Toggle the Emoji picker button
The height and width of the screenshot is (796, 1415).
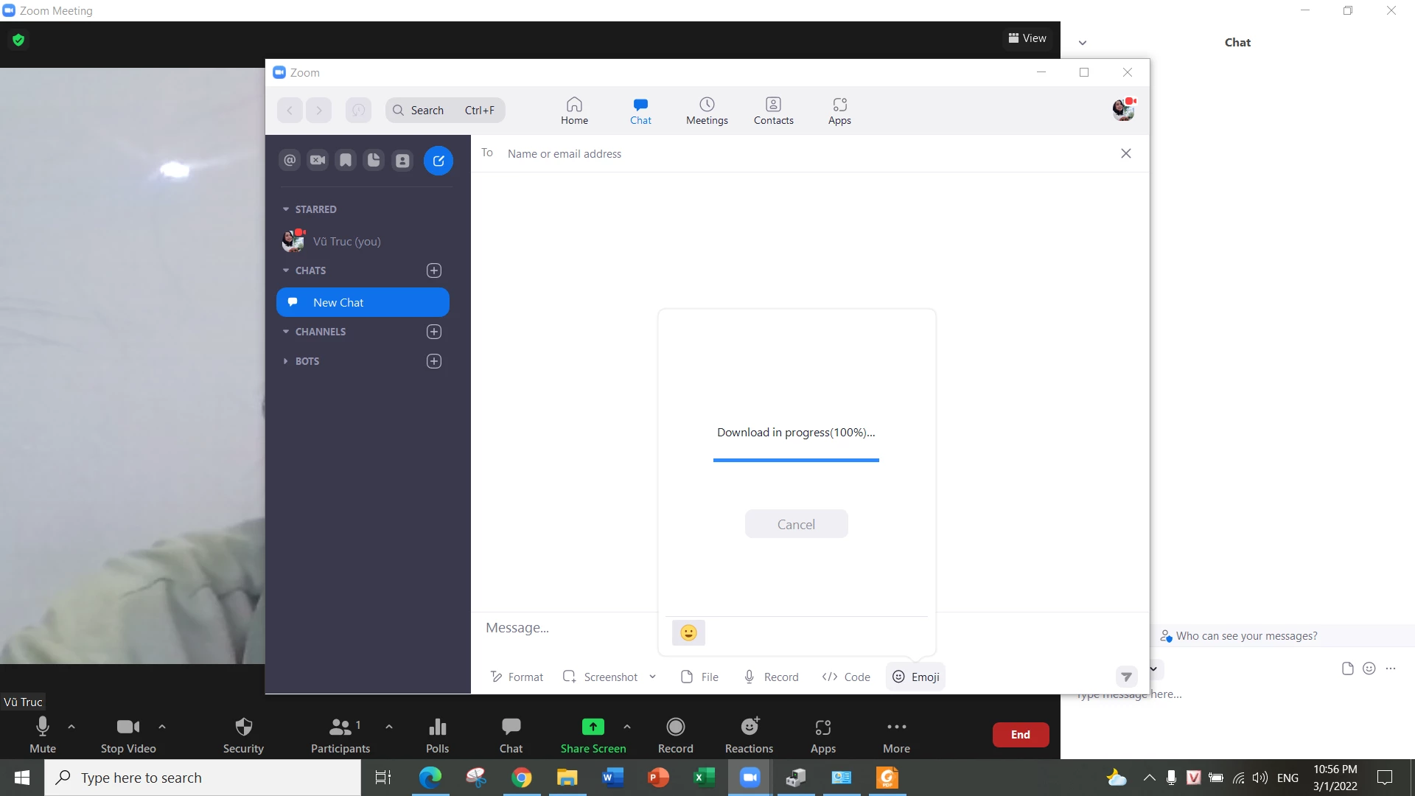[915, 677]
